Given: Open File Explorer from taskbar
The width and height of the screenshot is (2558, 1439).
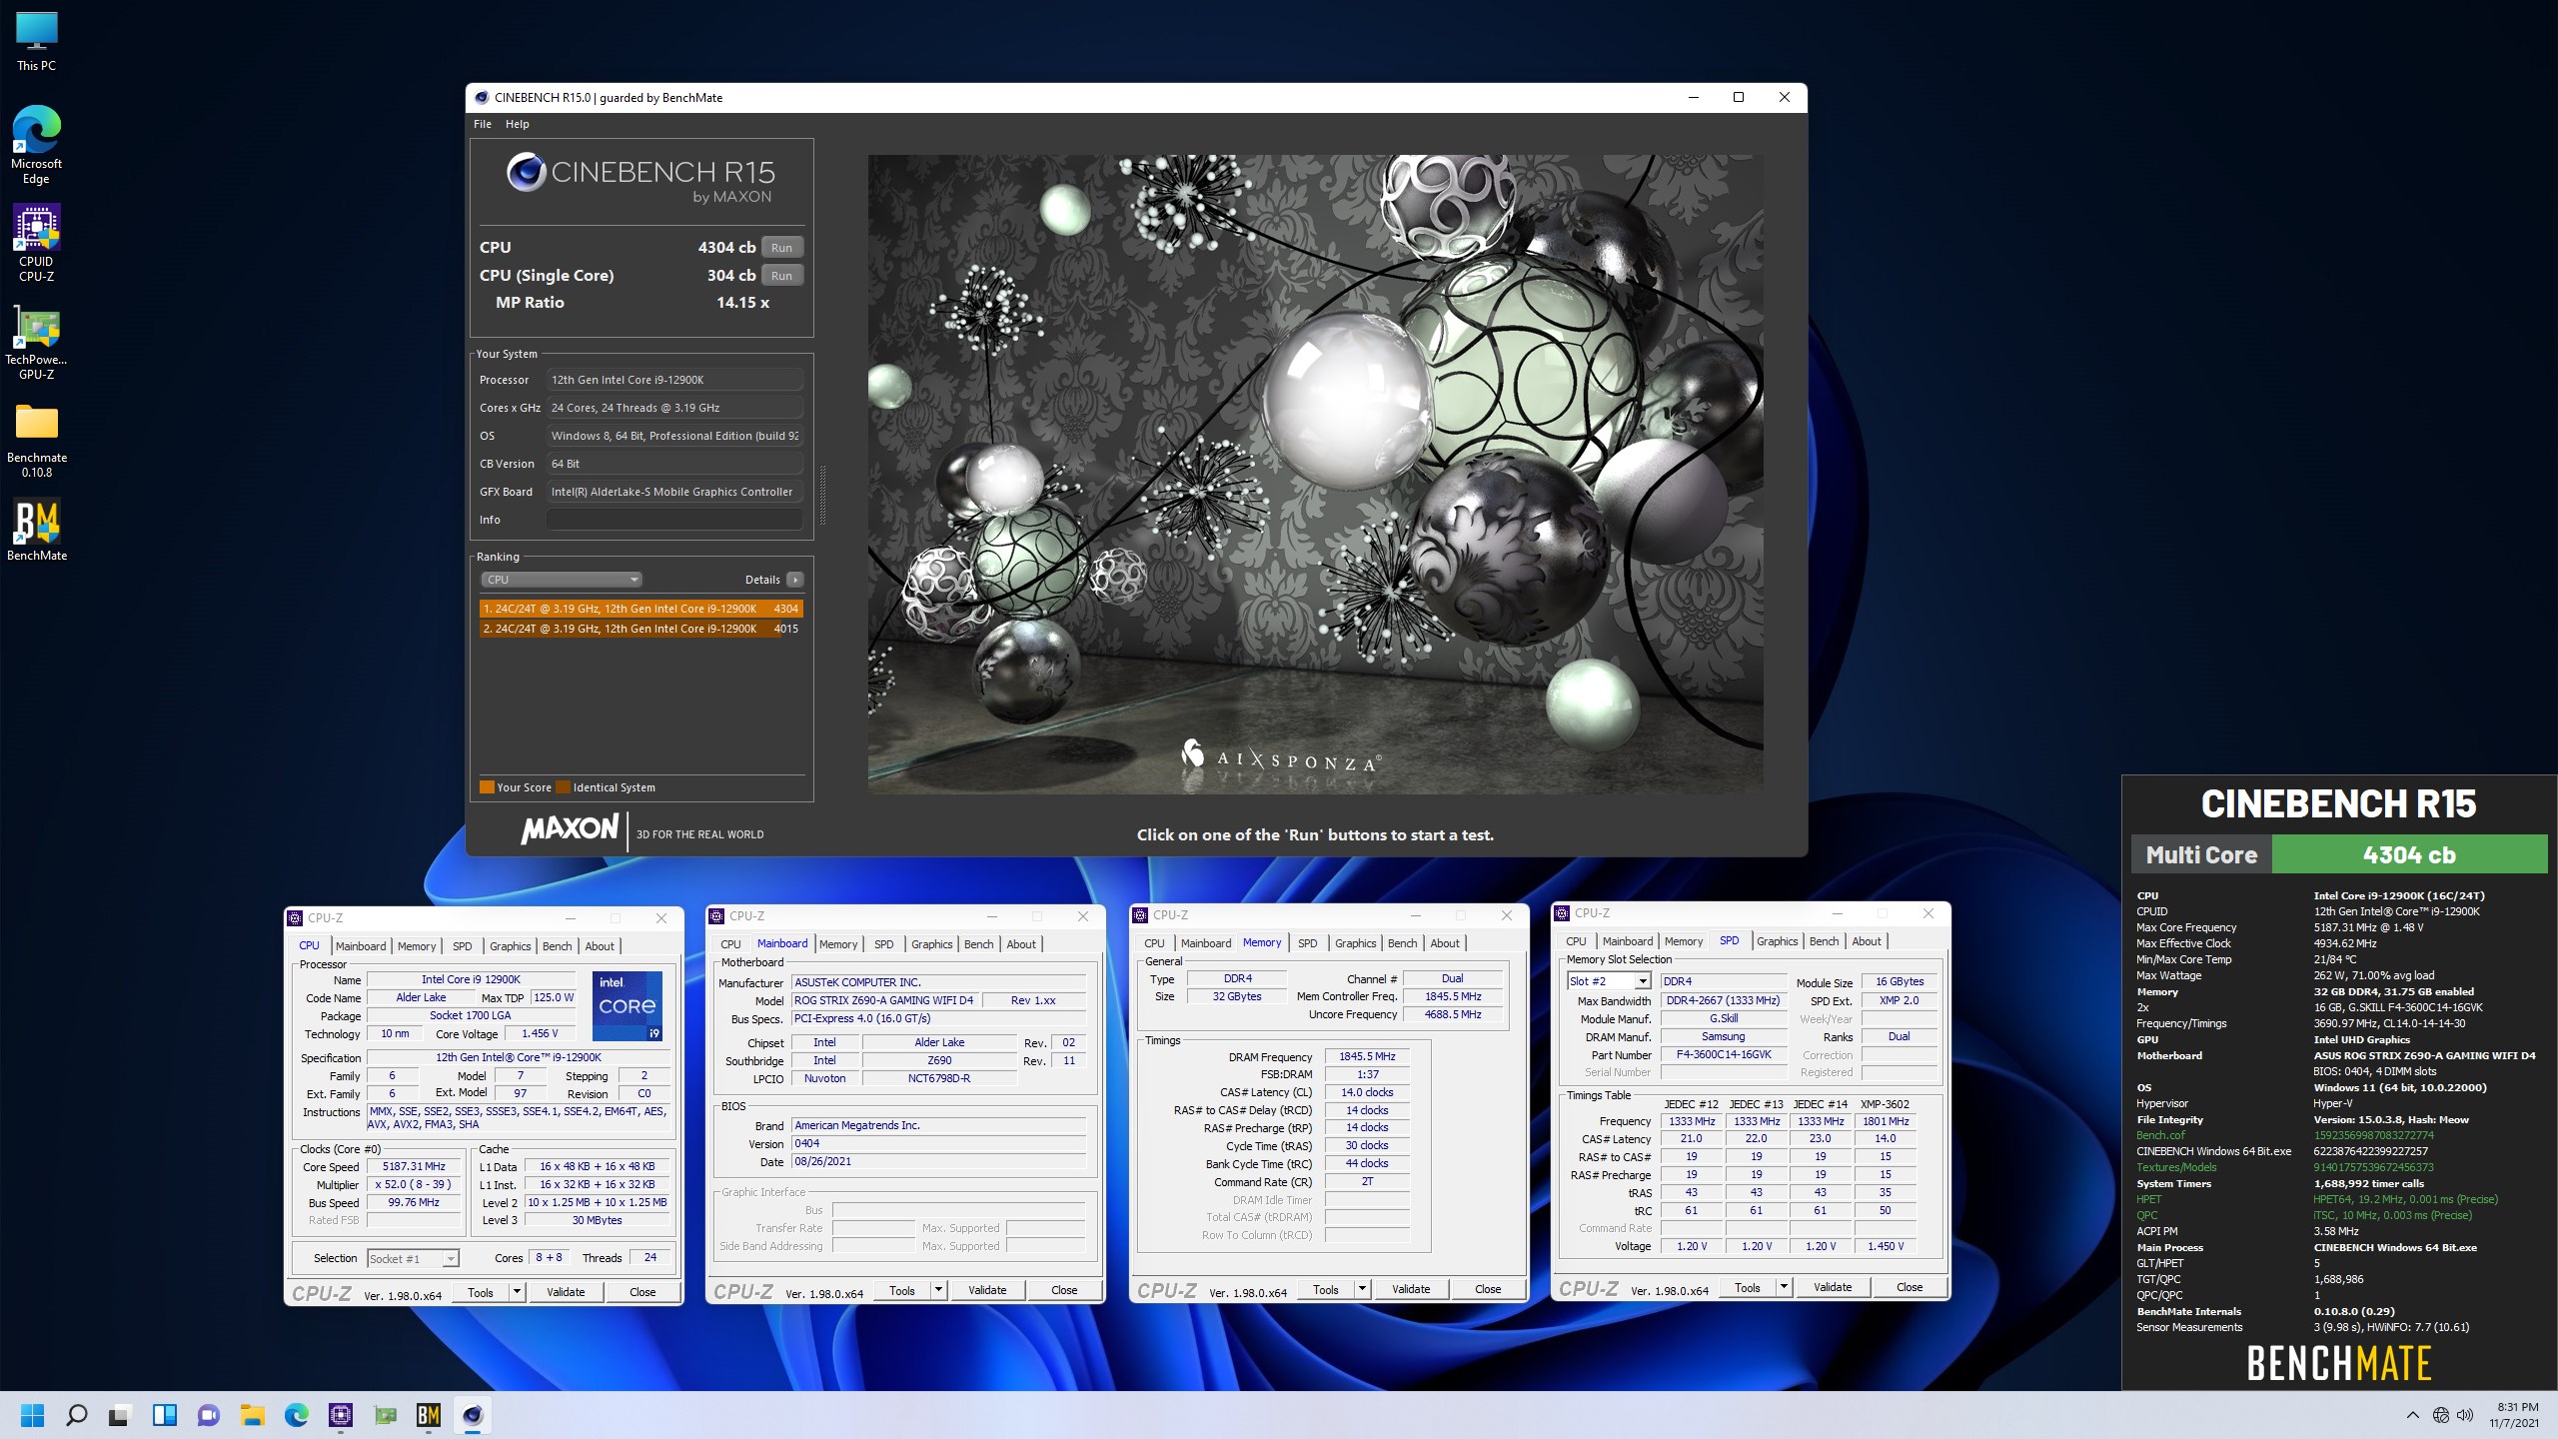Looking at the screenshot, I should (252, 1415).
